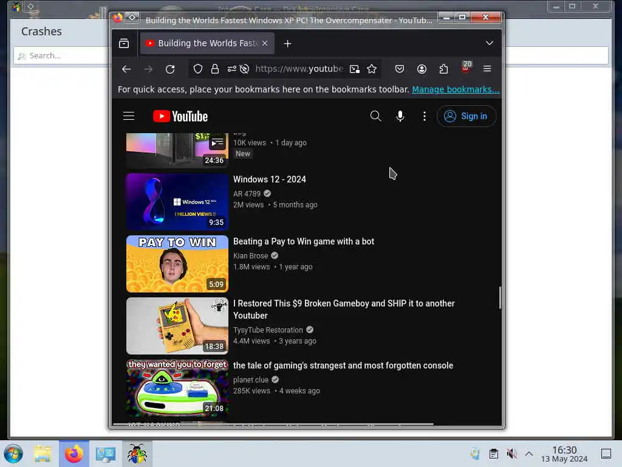Open the file manager taskbar icon
622x467 pixels.
tap(43, 454)
